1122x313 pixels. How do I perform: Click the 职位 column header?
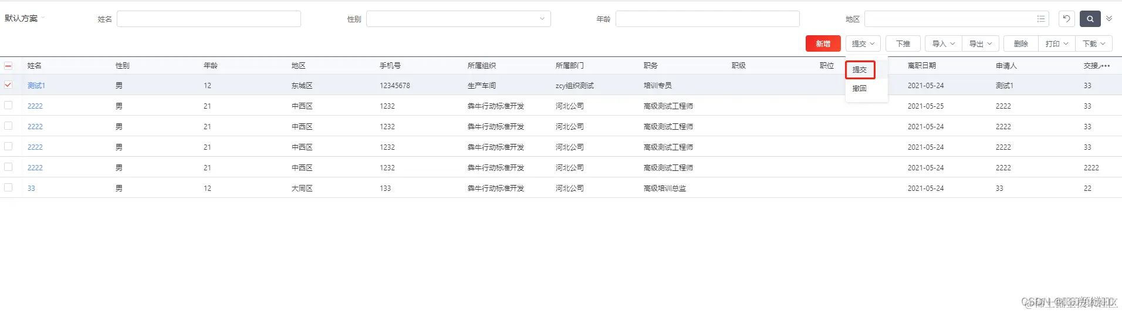[827, 66]
